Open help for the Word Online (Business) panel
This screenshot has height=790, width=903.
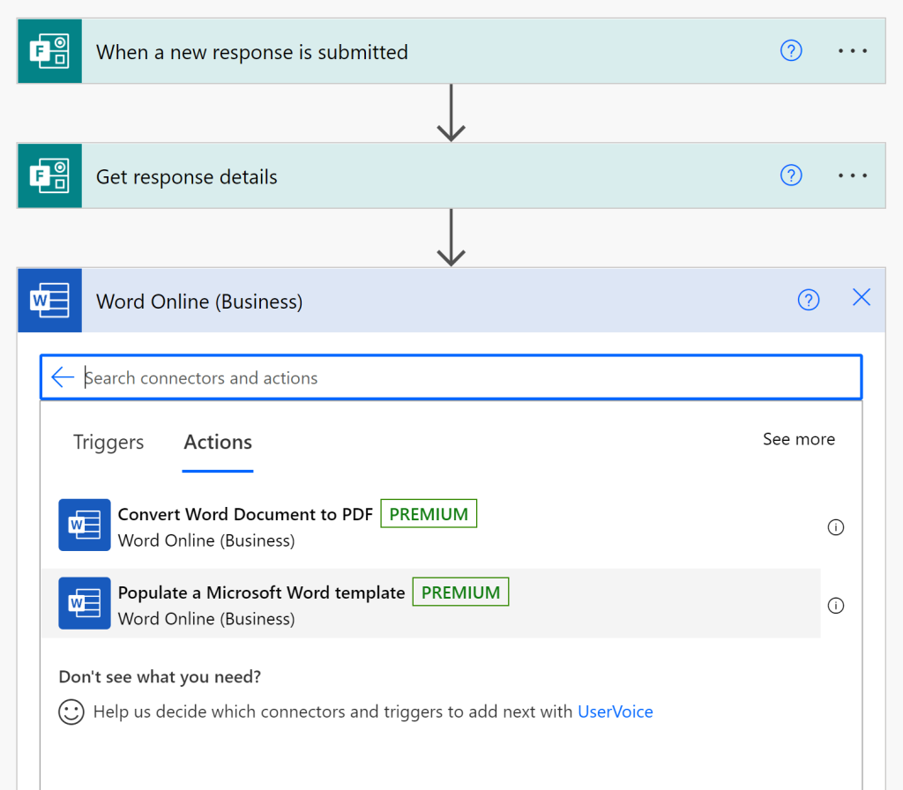(x=808, y=300)
